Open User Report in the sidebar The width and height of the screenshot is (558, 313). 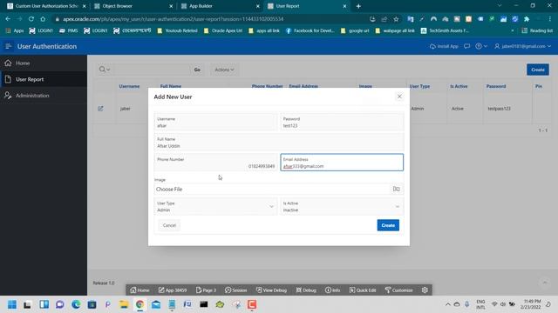(x=44, y=79)
